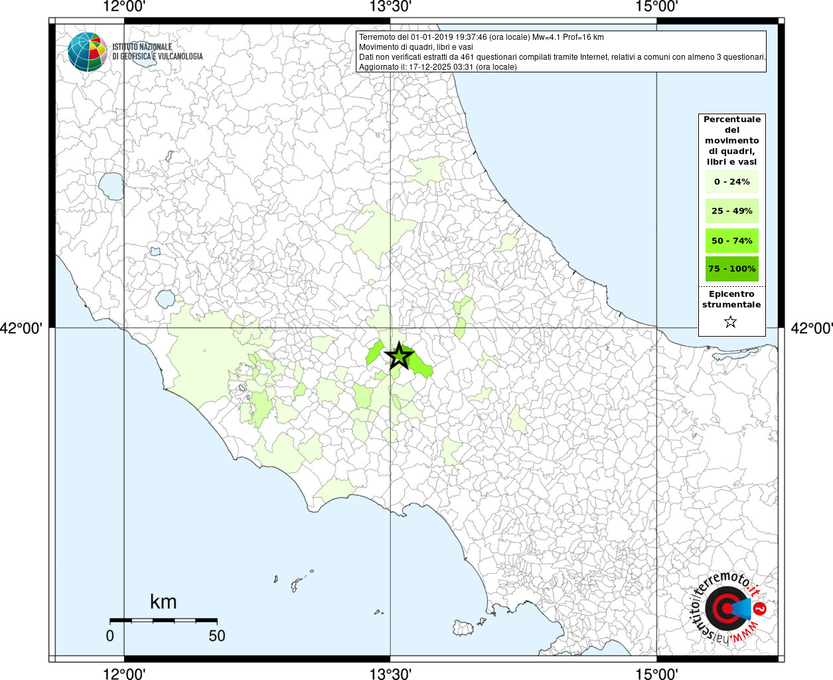Click the bottom 13°30' longitude label

click(x=390, y=673)
